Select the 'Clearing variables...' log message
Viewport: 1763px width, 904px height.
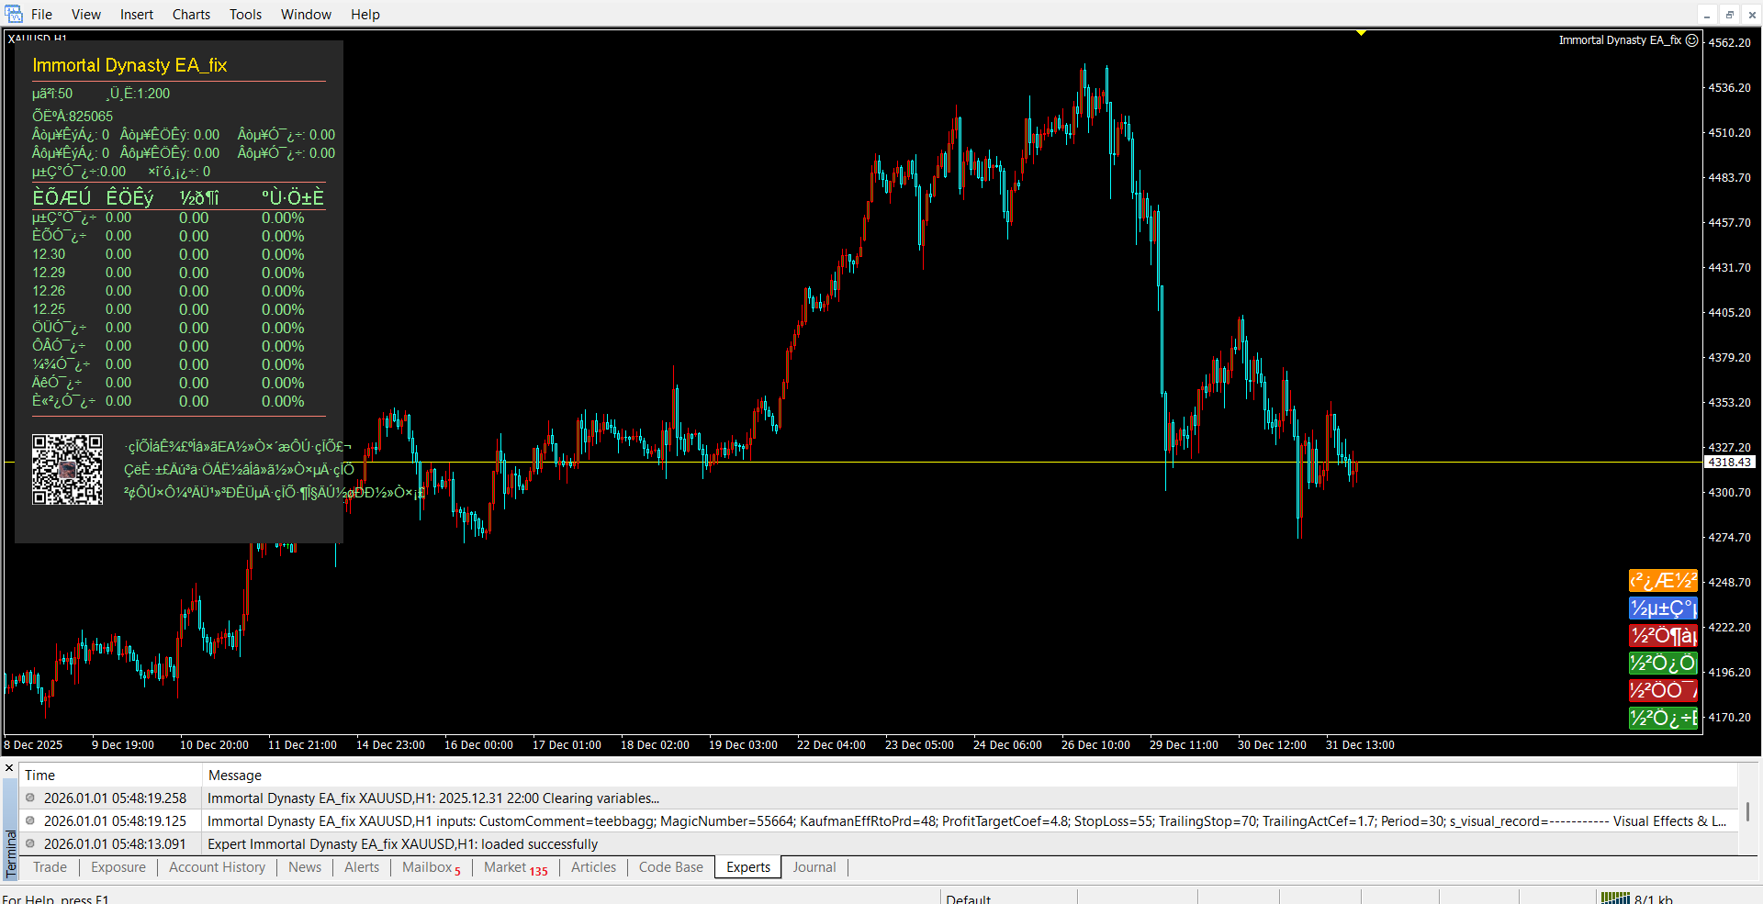pyautogui.click(x=433, y=798)
